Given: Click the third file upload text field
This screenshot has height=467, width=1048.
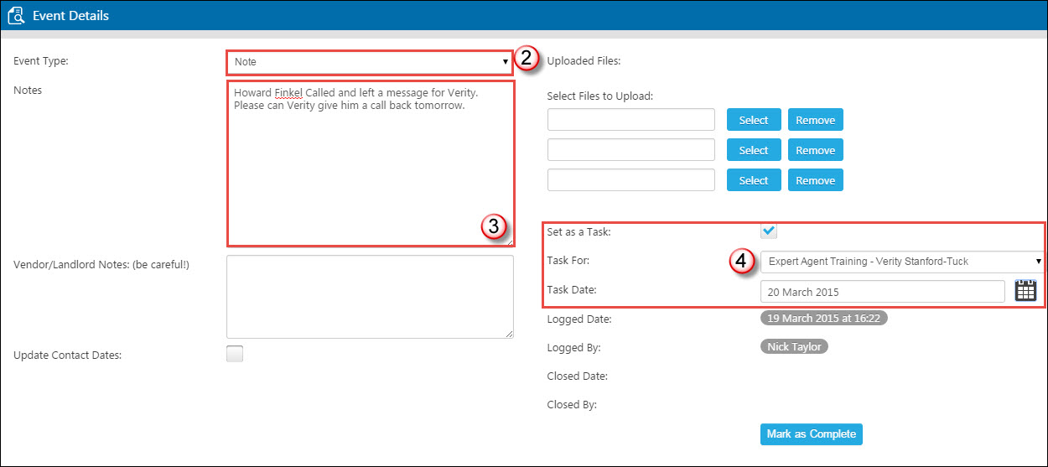Looking at the screenshot, I should tap(631, 180).
